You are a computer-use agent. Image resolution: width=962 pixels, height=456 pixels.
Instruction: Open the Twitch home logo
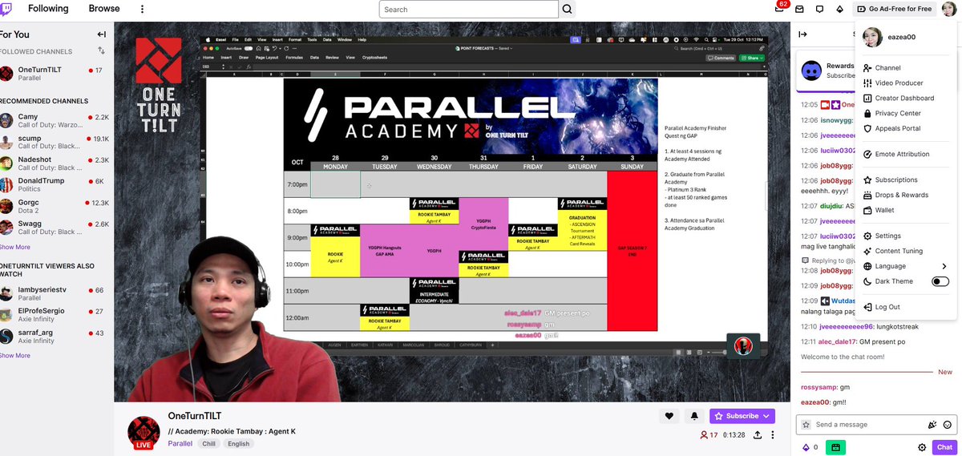[6, 9]
